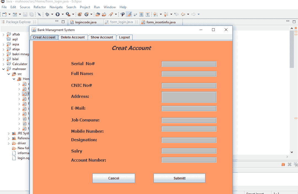Click the Run External Tools icon

point(68,14)
